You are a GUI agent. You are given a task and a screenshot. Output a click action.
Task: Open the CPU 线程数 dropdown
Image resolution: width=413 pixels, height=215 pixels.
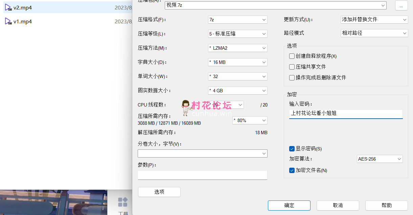pos(226,105)
